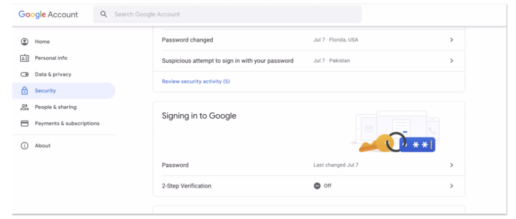Expand the Password changed activity chevron
The width and height of the screenshot is (516, 219).
pyautogui.click(x=451, y=40)
